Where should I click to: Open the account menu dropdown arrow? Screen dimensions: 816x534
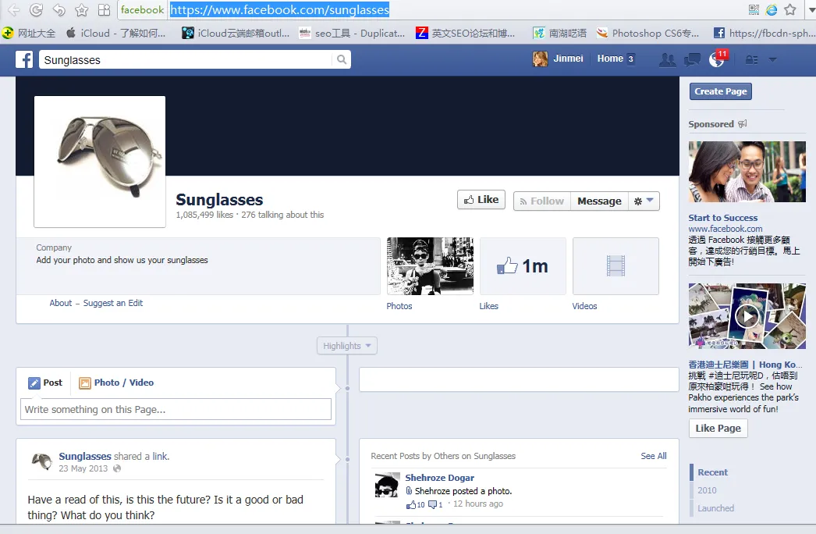coord(773,60)
